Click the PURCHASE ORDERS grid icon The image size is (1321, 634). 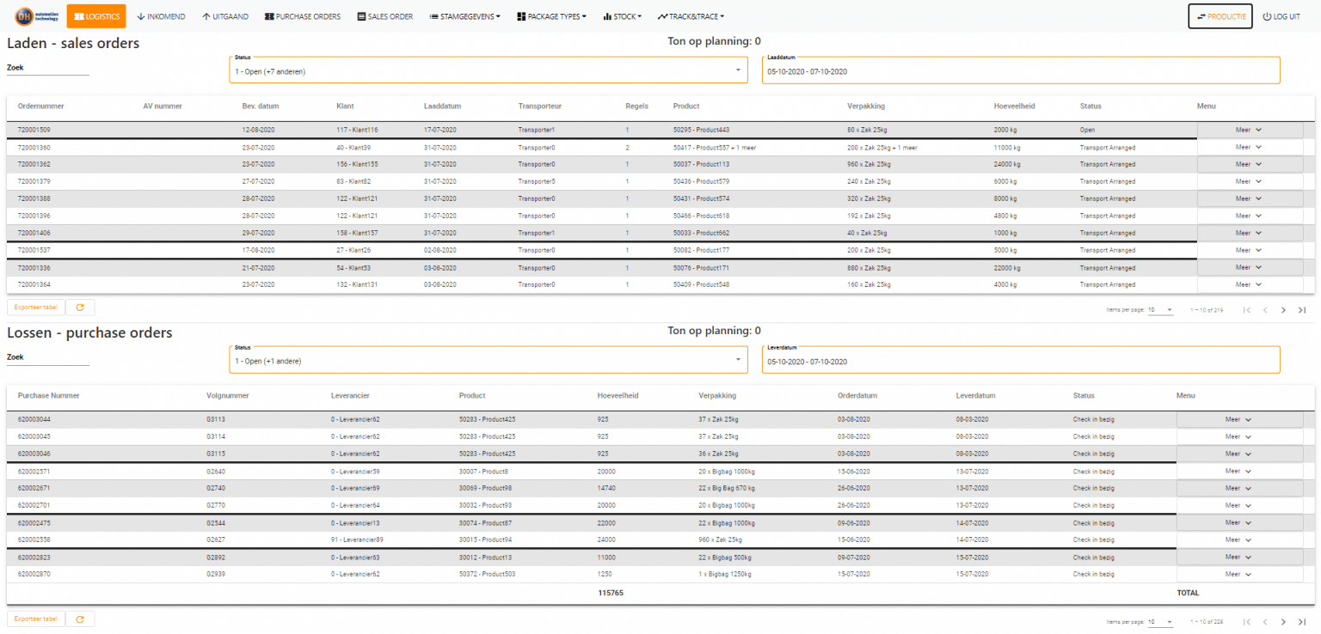pyautogui.click(x=267, y=15)
